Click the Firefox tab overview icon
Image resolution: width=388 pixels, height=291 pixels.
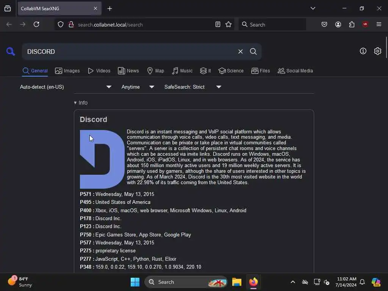pos(8,8)
